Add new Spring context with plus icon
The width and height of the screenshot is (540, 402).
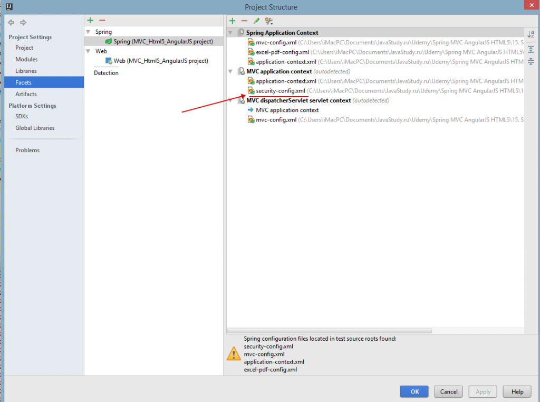coord(232,21)
